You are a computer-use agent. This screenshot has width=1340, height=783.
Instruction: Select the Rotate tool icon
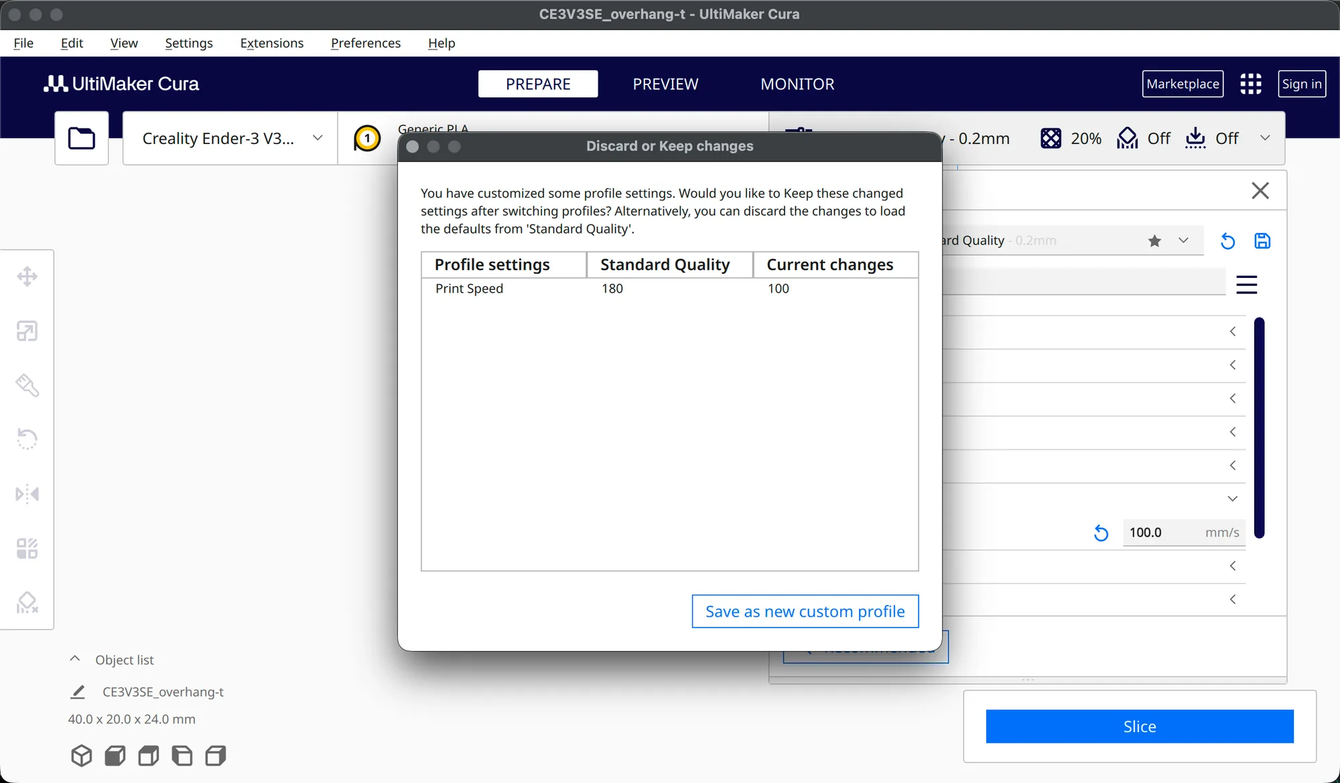coord(27,439)
